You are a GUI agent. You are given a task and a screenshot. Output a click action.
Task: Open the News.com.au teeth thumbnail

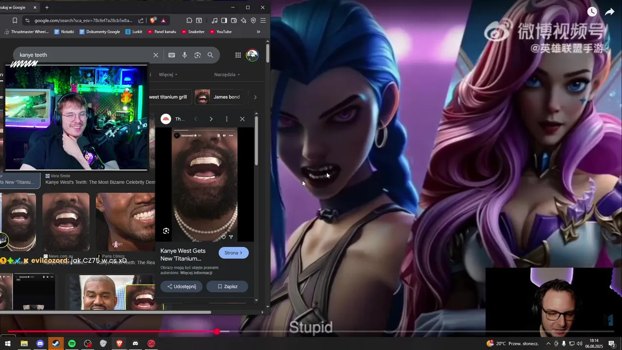click(x=66, y=222)
